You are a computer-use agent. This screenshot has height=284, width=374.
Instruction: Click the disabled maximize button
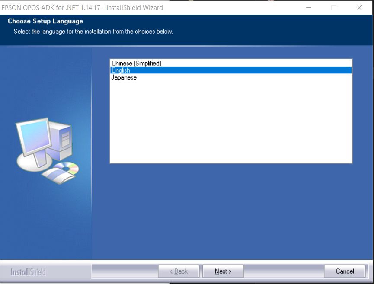click(x=334, y=8)
